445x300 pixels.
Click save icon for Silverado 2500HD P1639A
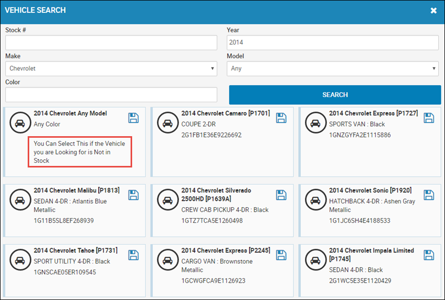click(x=281, y=195)
